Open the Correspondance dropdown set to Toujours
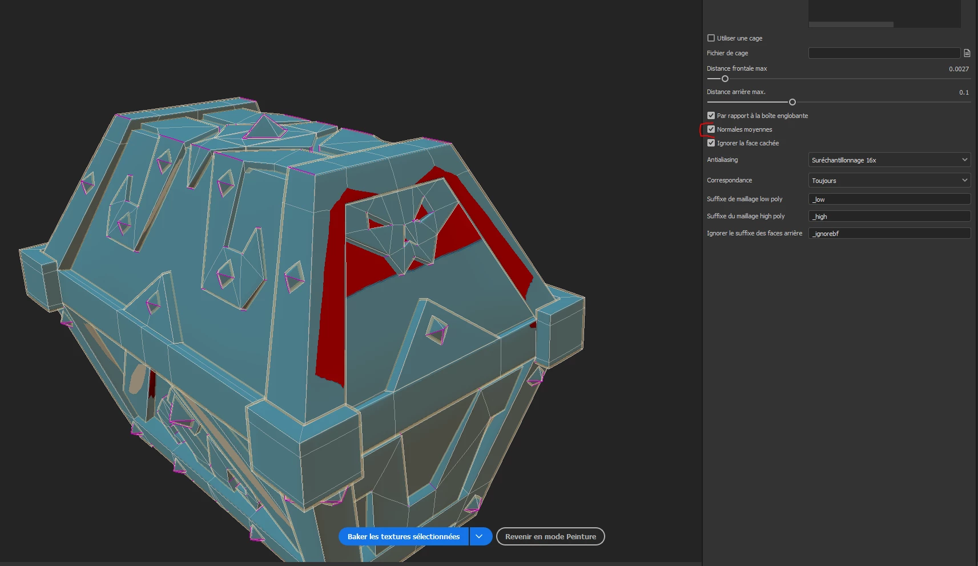Image resolution: width=978 pixels, height=566 pixels. [x=890, y=181]
